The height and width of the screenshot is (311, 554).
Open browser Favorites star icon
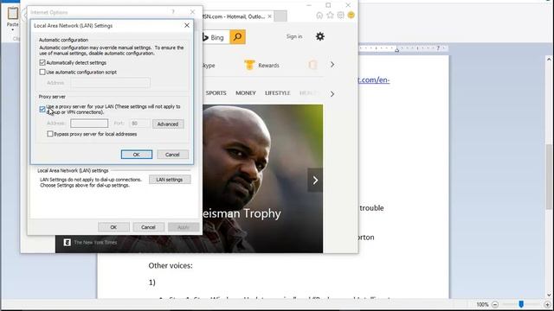(x=330, y=16)
